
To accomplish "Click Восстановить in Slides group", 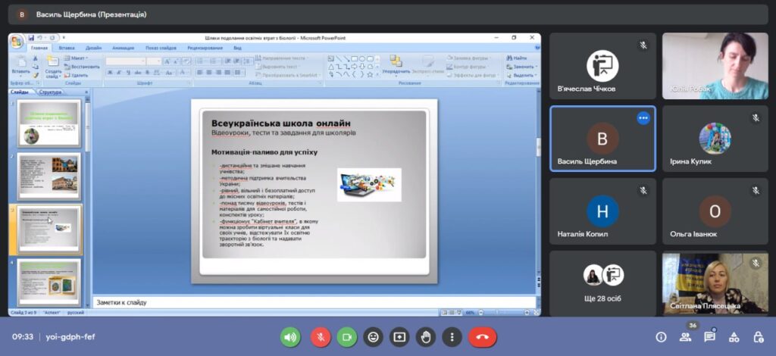I will [82, 66].
